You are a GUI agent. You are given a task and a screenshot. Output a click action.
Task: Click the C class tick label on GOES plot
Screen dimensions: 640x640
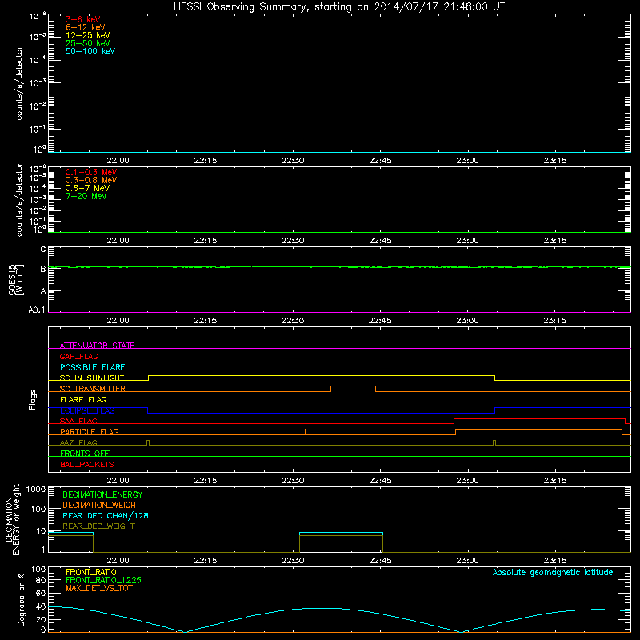(43, 250)
